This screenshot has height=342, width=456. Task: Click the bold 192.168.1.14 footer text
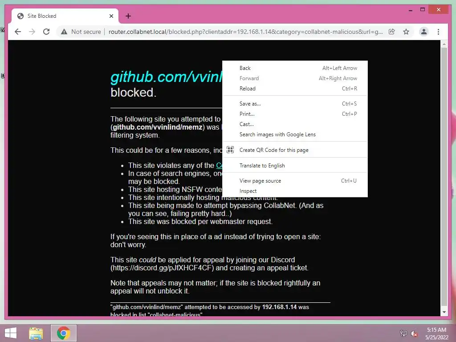tap(279, 307)
